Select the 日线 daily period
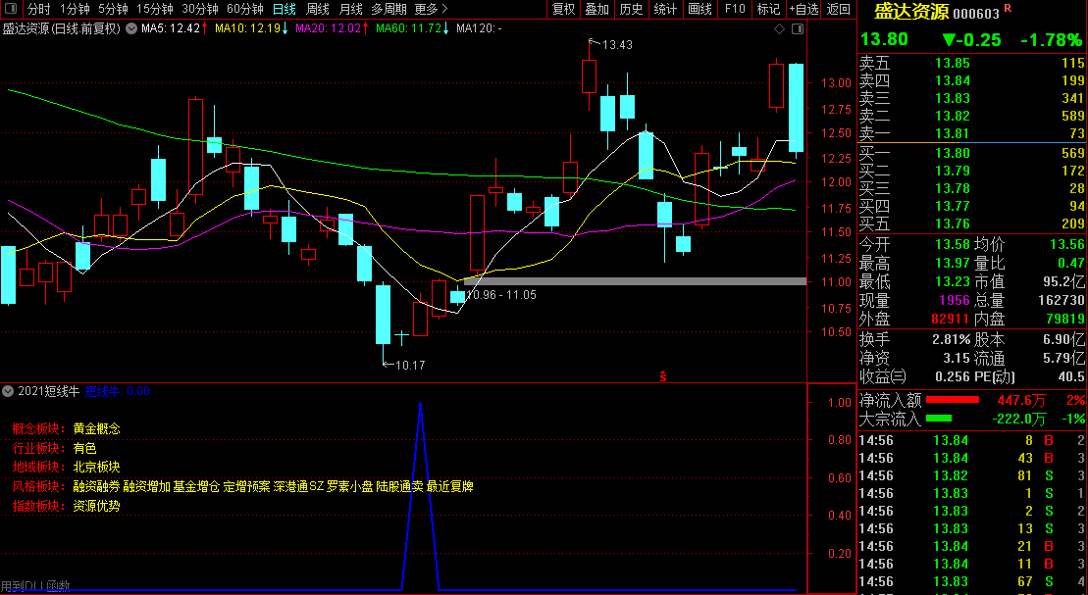This screenshot has width=1088, height=595. [284, 9]
